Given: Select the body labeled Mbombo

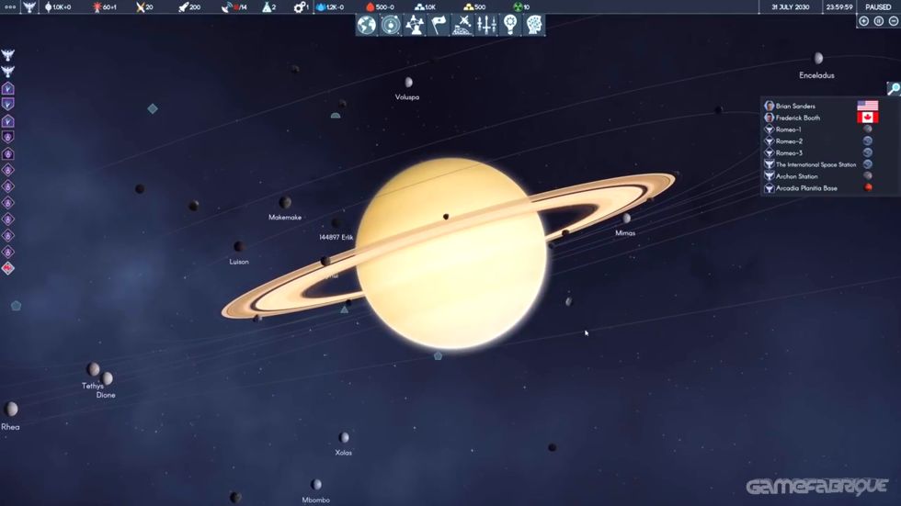Looking at the screenshot, I should pyautogui.click(x=316, y=485).
